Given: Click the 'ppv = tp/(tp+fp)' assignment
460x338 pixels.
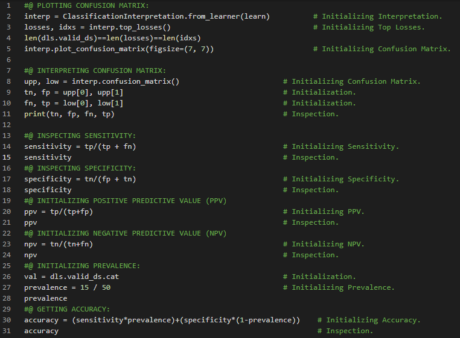Looking at the screenshot, I should (x=59, y=211).
